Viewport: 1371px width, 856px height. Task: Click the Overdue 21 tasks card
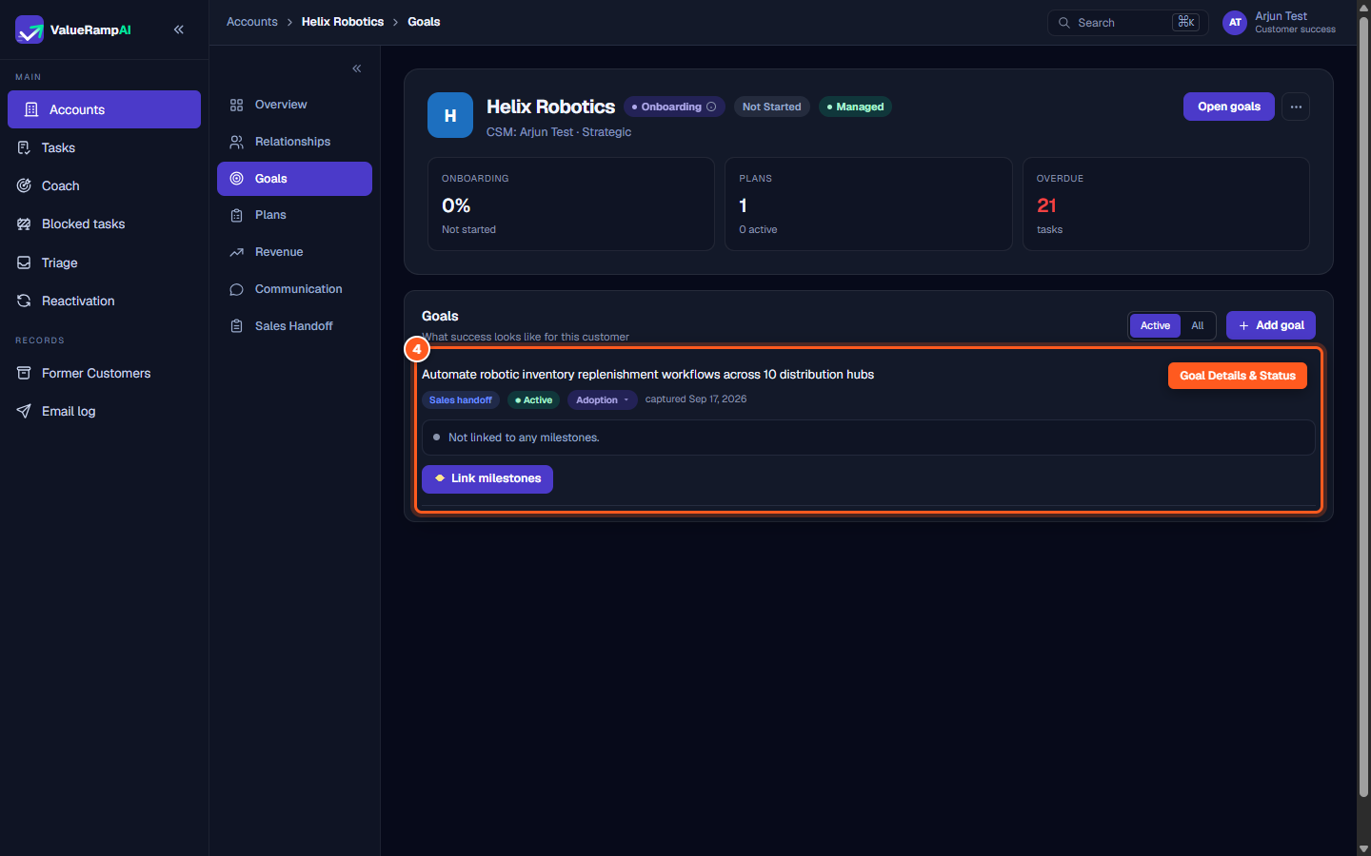click(x=1166, y=204)
